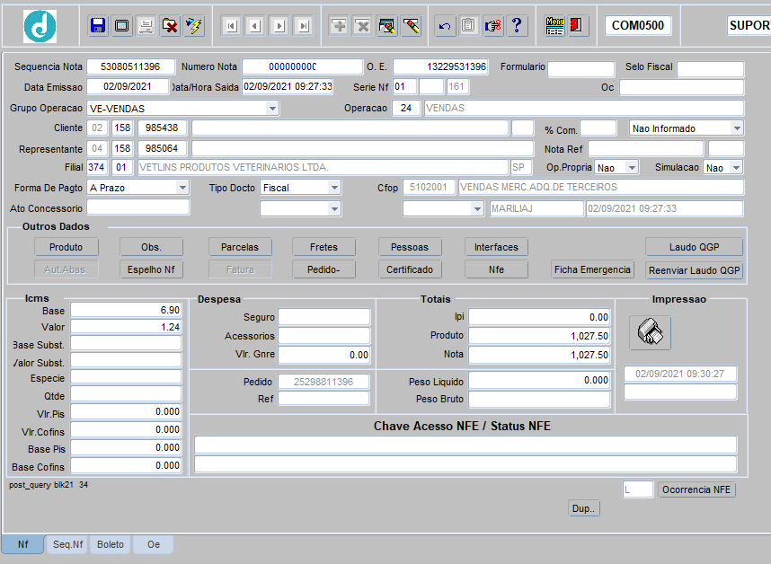This screenshot has width=771, height=564.
Task: Go to first record navigation icon
Action: (231, 25)
